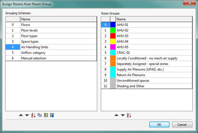Click the copy icon below Grouping Schemes
The width and height of the screenshot is (198, 133).
coord(40,115)
